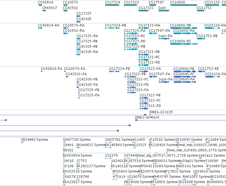Click the CG17322-RD transcript label
Screen dimensions: 226x186
pos(149,62)
